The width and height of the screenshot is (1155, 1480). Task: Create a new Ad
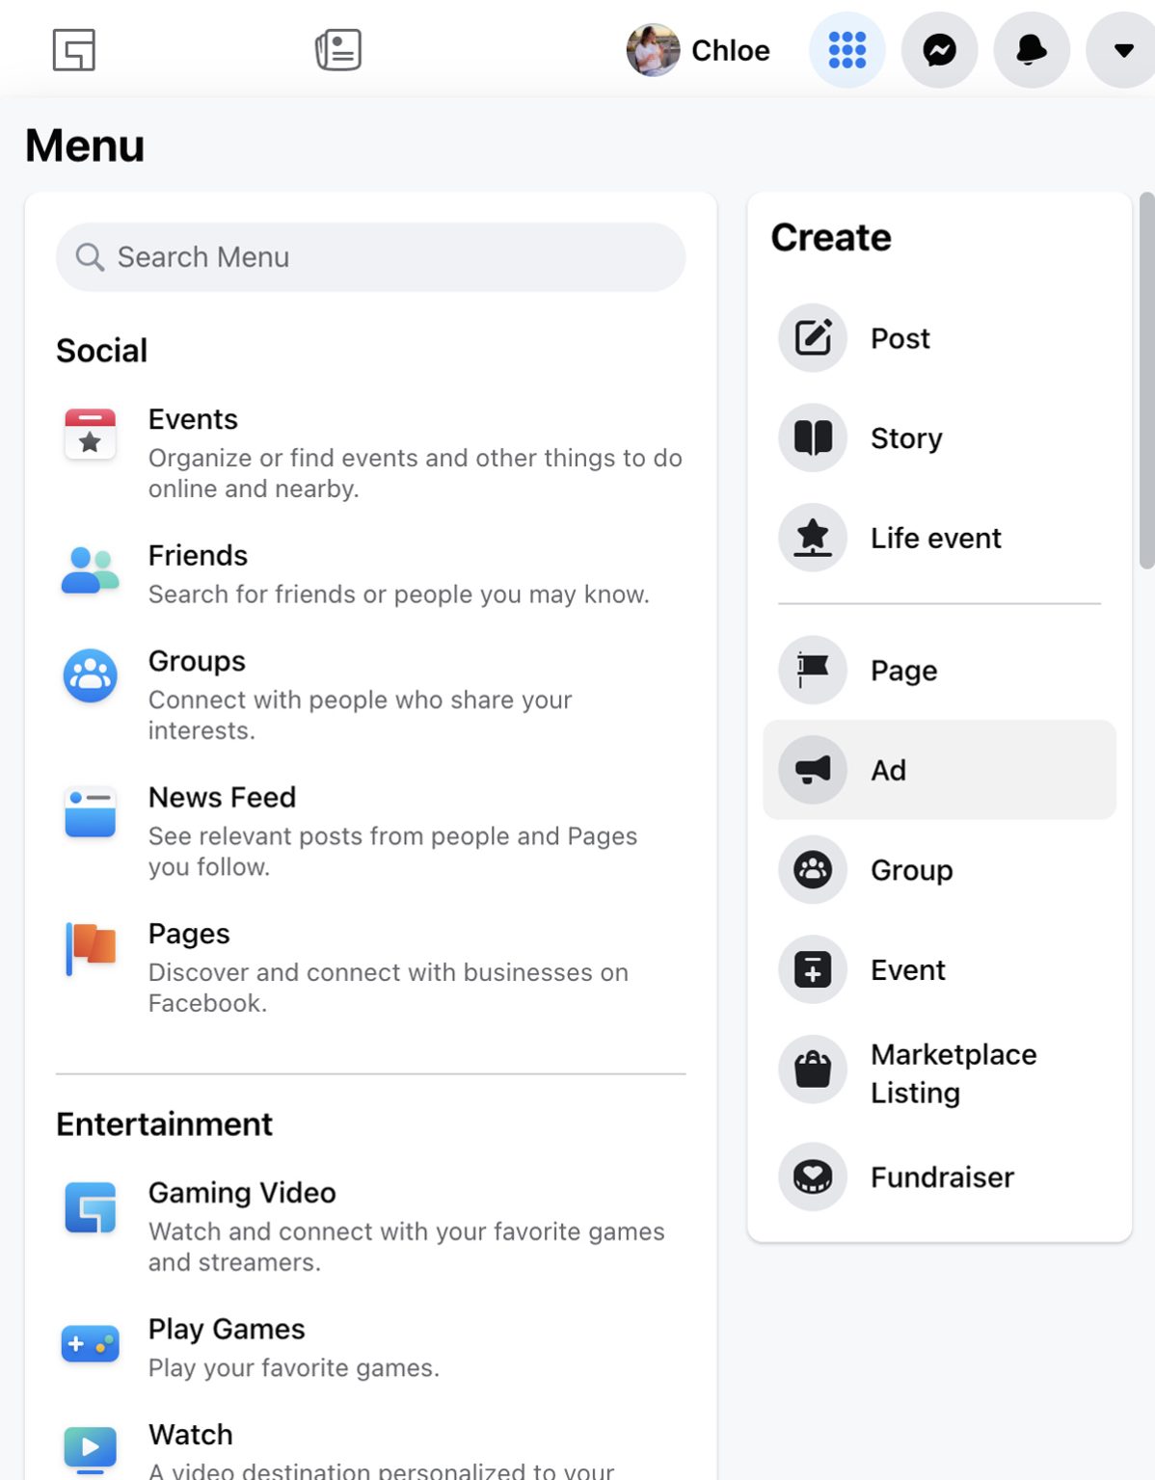tap(812, 770)
